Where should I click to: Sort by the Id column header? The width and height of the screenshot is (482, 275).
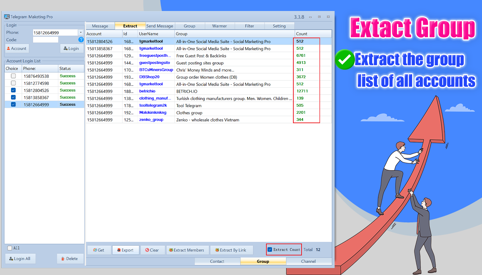130,34
